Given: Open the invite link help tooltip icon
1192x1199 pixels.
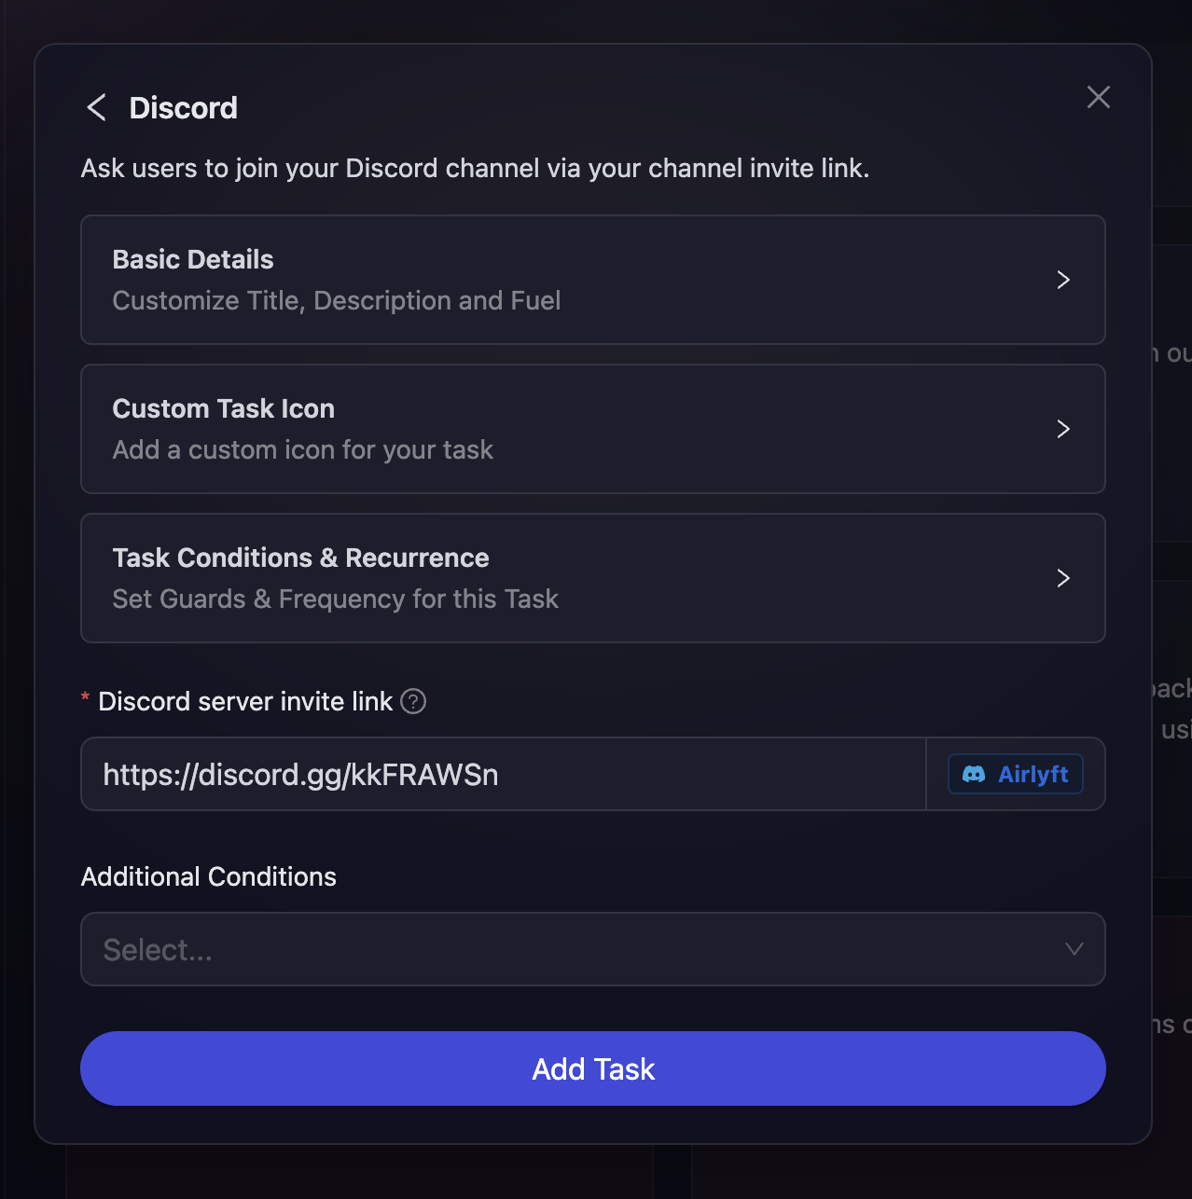Looking at the screenshot, I should [413, 701].
